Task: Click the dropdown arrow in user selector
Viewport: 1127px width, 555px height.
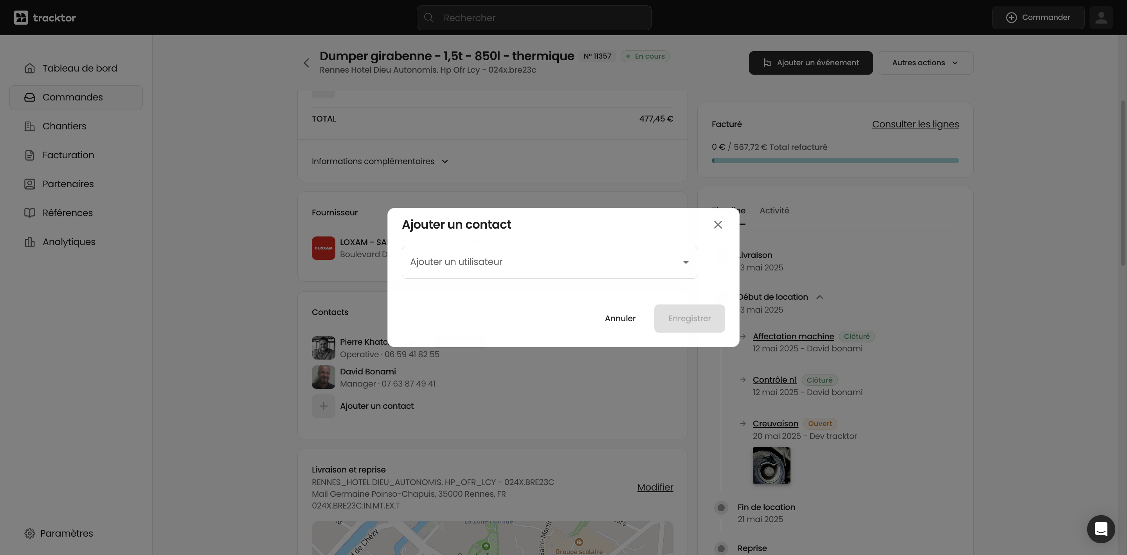Action: point(686,262)
